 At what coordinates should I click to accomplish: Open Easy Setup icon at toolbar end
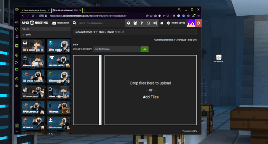[198, 16]
